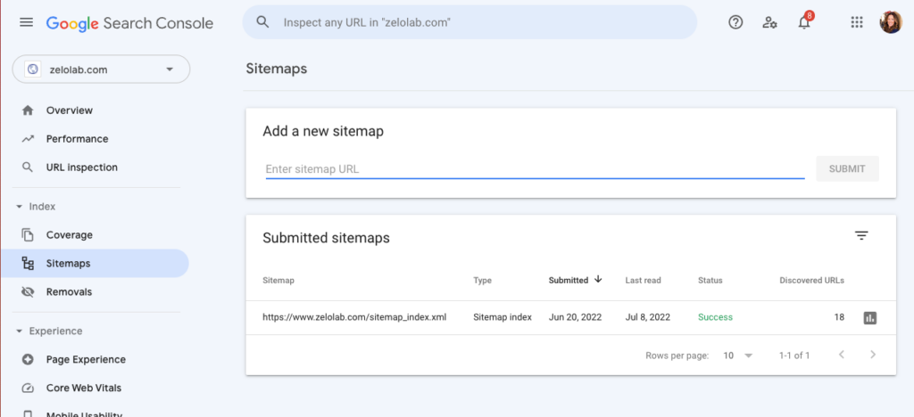Click the URL inspection magnifier icon

28,168
